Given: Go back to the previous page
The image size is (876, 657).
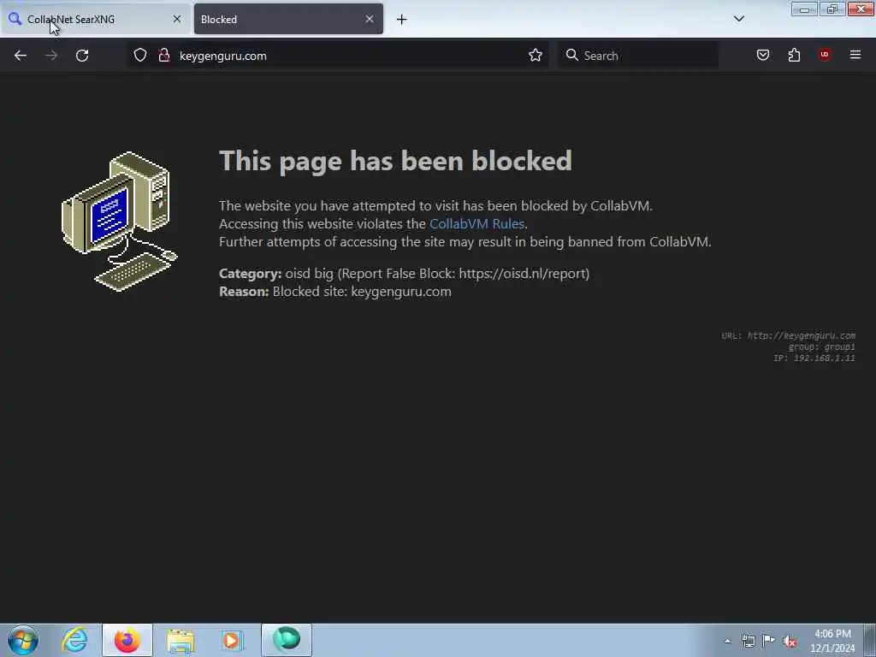Looking at the screenshot, I should [21, 56].
